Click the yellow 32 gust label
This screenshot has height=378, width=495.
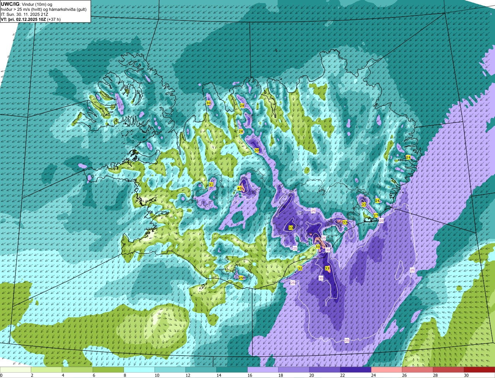pyautogui.click(x=300, y=268)
